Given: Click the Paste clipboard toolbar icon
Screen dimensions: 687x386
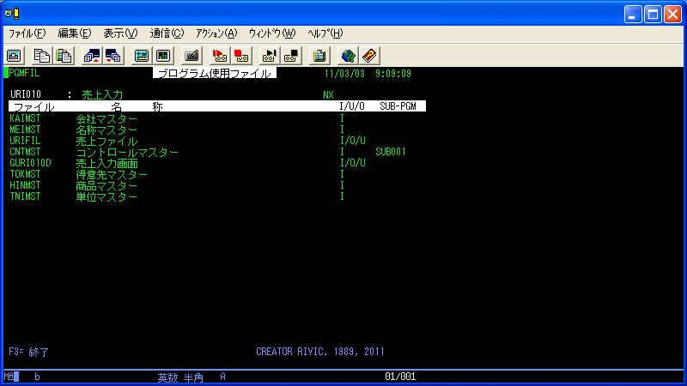Looking at the screenshot, I should (64, 56).
